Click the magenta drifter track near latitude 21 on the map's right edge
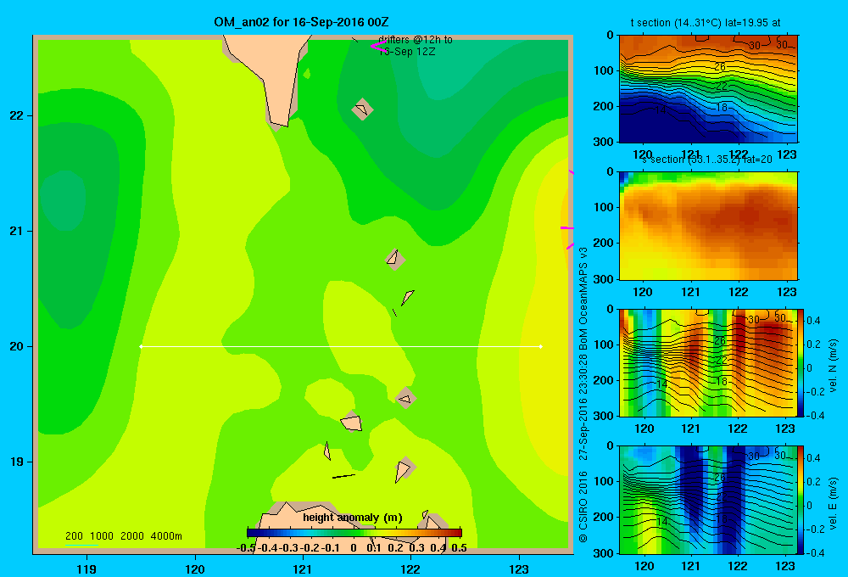The width and height of the screenshot is (848, 577). pos(566,228)
